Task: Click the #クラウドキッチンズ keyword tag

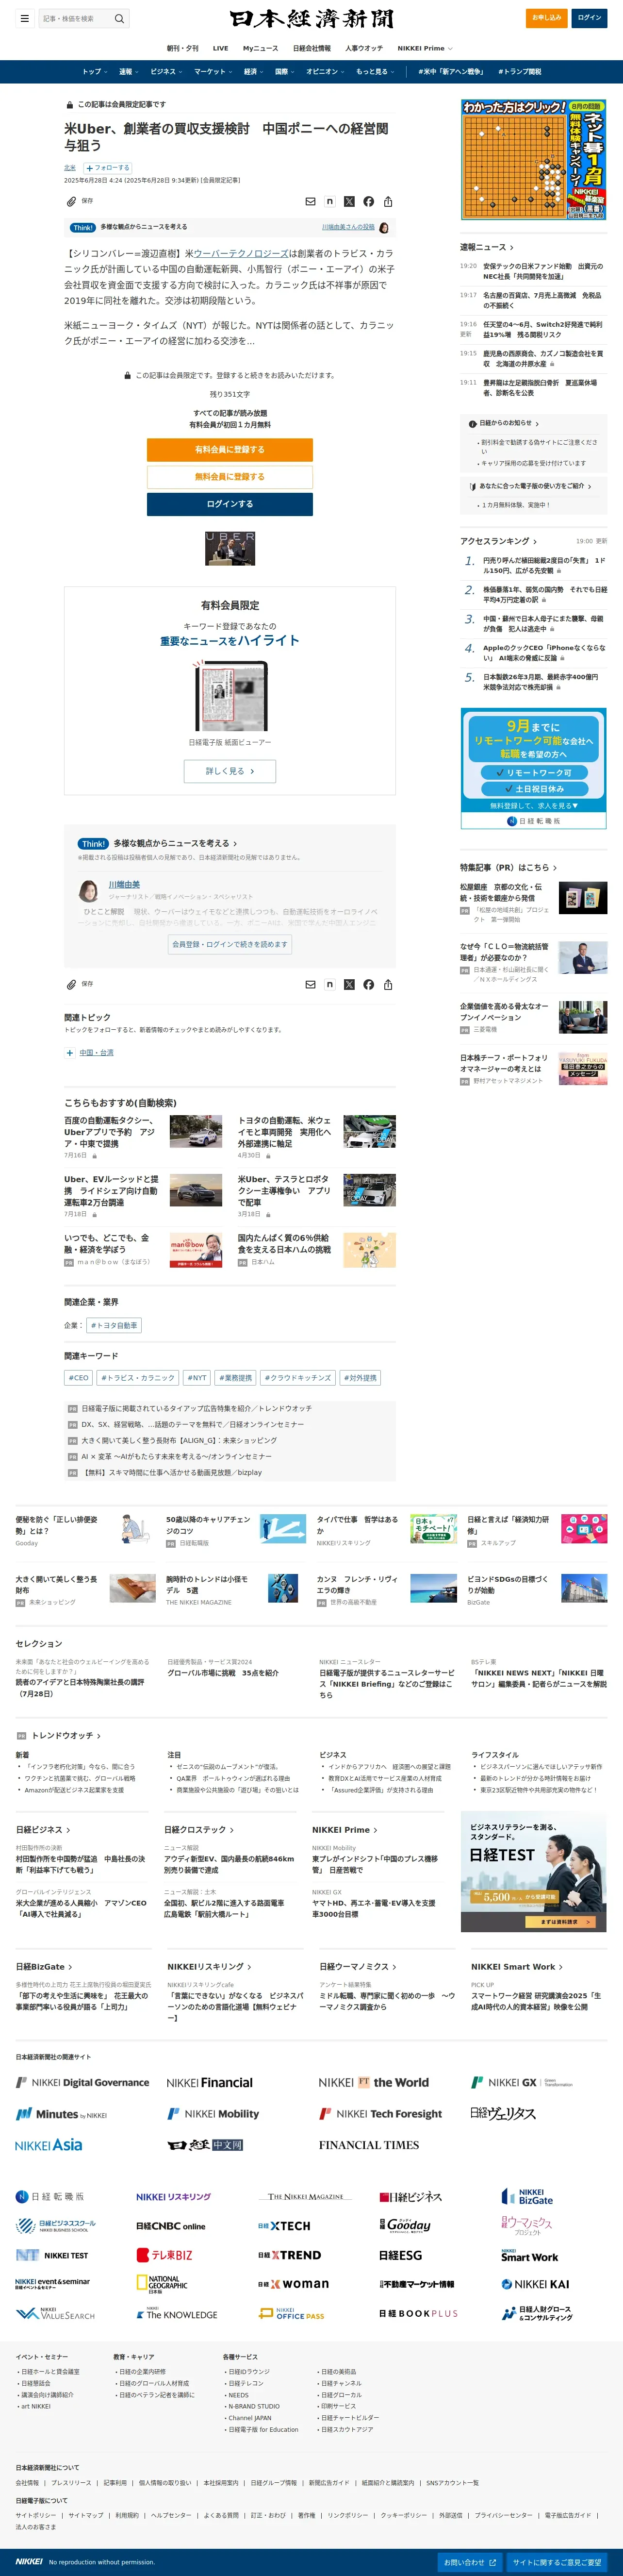Action: pyautogui.click(x=297, y=1378)
